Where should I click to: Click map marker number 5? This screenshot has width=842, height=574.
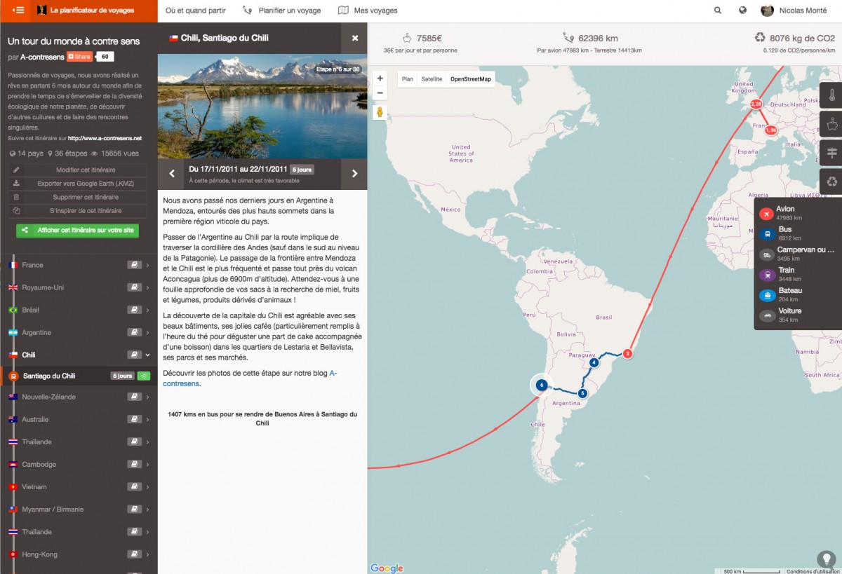pos(582,393)
